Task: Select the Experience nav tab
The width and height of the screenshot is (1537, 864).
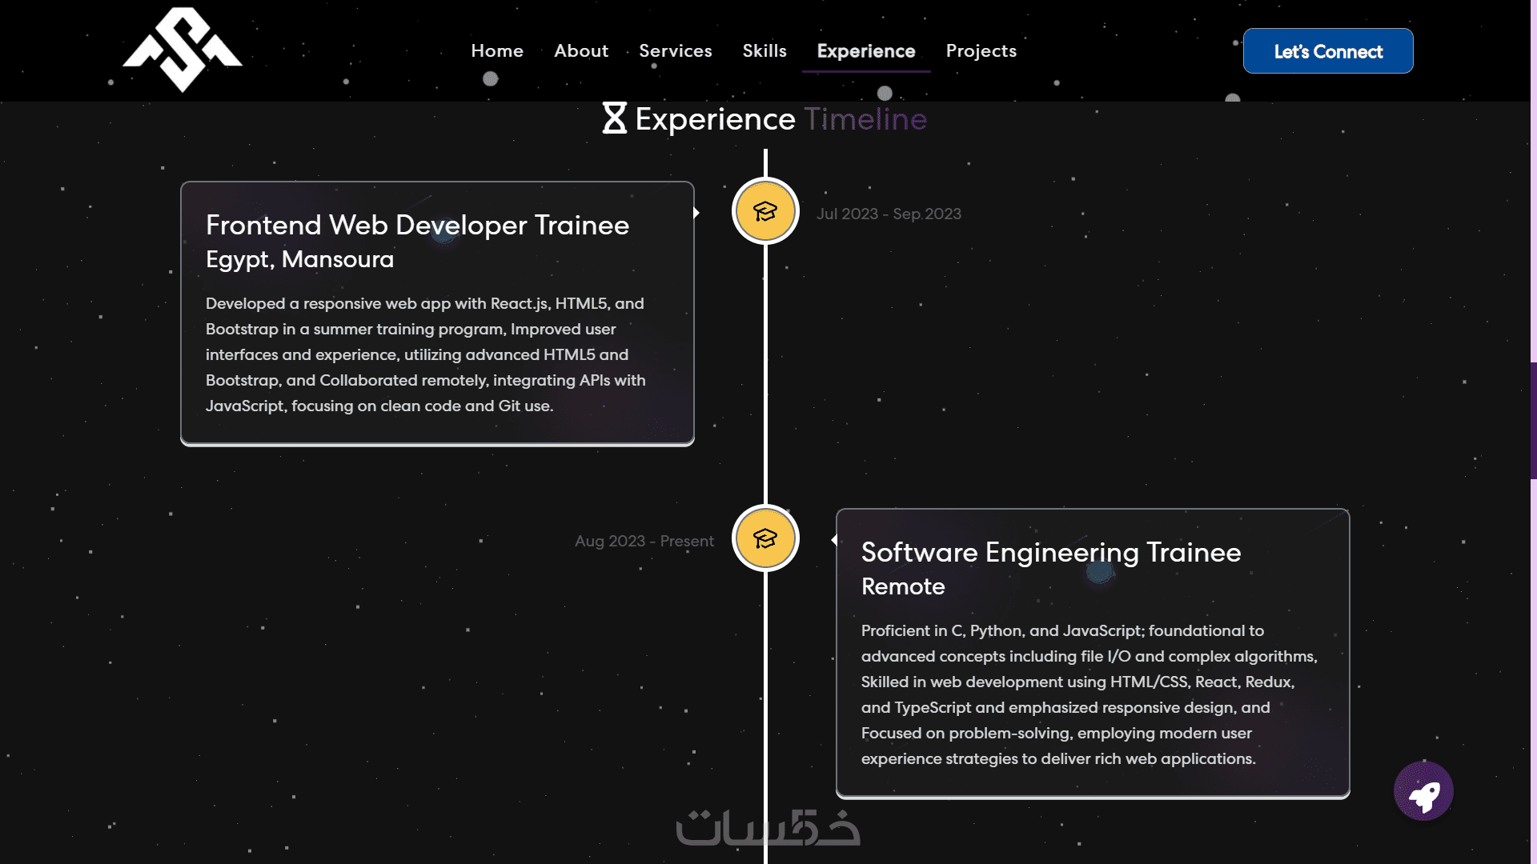Action: point(865,51)
